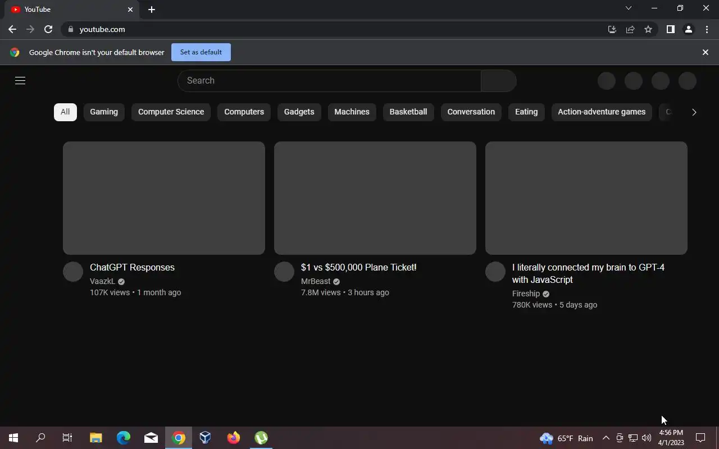The image size is (719, 449).
Task: Show more chips with the right arrow
Action: pyautogui.click(x=694, y=112)
